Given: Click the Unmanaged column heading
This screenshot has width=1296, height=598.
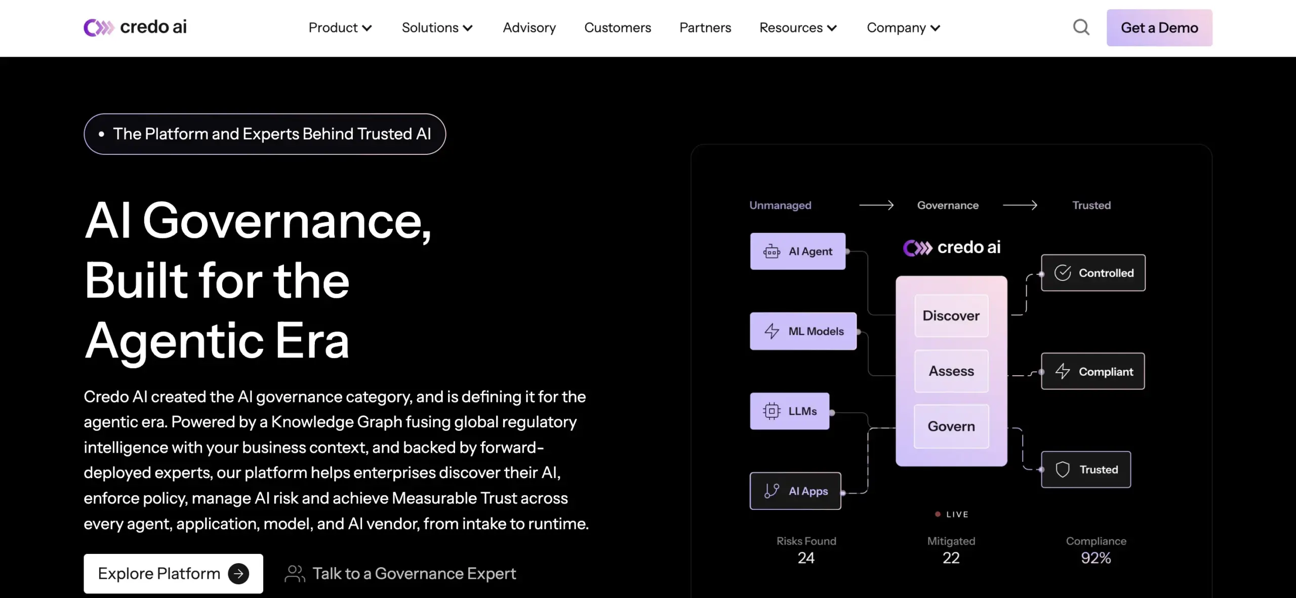Looking at the screenshot, I should click(x=780, y=205).
